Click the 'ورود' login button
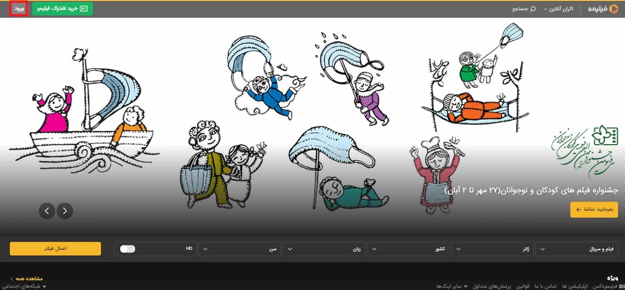 [19, 9]
